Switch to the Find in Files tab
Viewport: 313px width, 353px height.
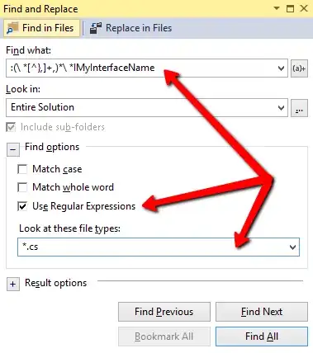tap(41, 28)
